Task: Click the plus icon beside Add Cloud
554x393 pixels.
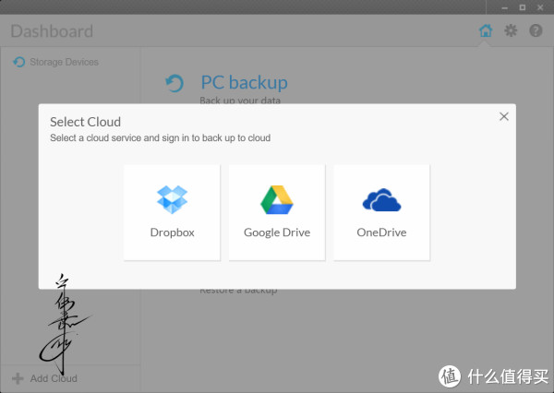Action: 18,378
